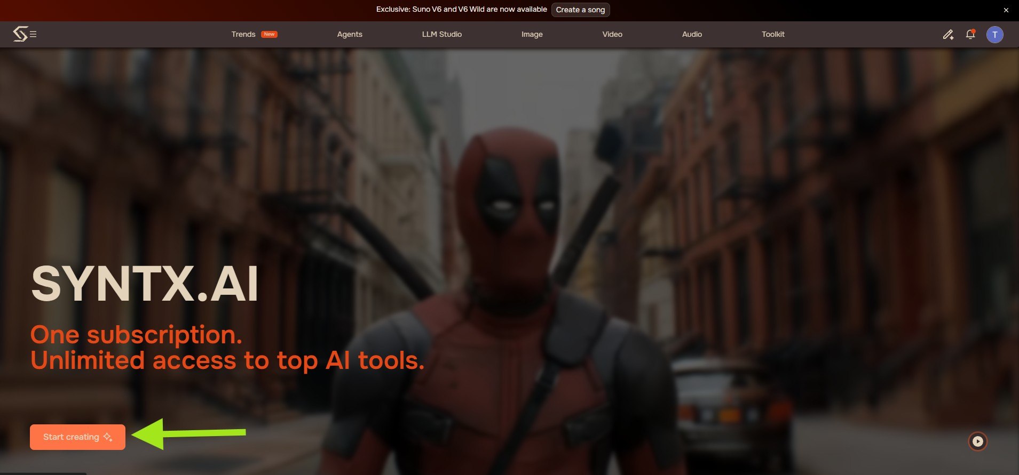Click the Start creating button

pyautogui.click(x=77, y=437)
